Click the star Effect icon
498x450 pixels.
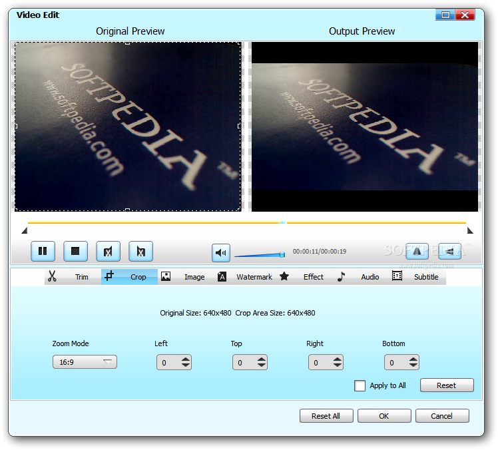[284, 276]
